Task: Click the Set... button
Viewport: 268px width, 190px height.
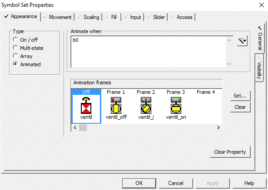Action: [240, 96]
